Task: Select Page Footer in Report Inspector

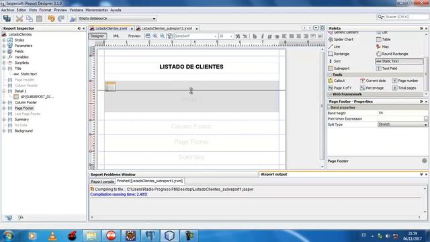Action: (24, 108)
